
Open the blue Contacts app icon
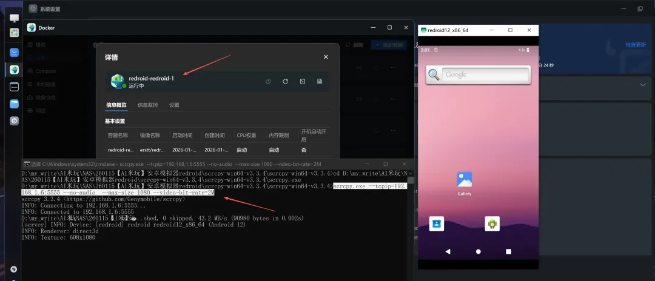click(437, 224)
